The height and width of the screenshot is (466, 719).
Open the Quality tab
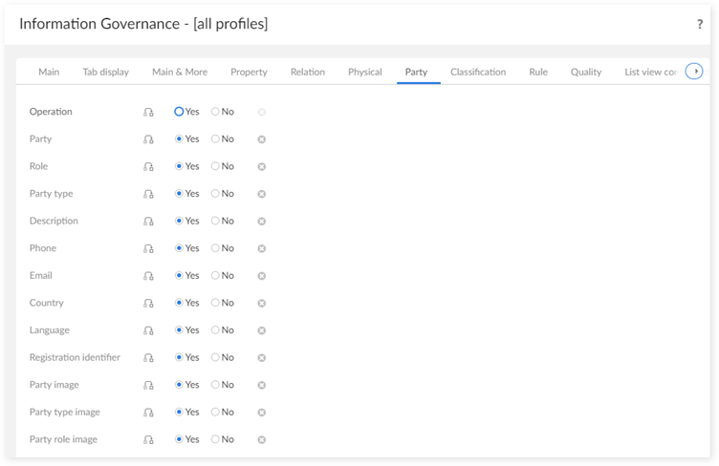[x=586, y=72]
